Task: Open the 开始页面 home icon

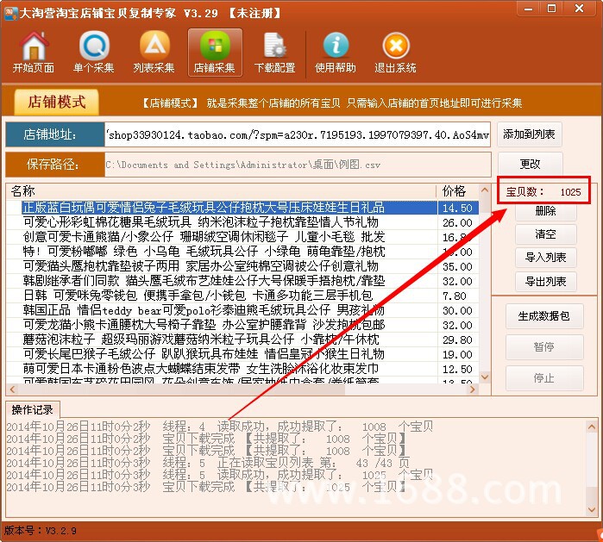Action: click(34, 53)
